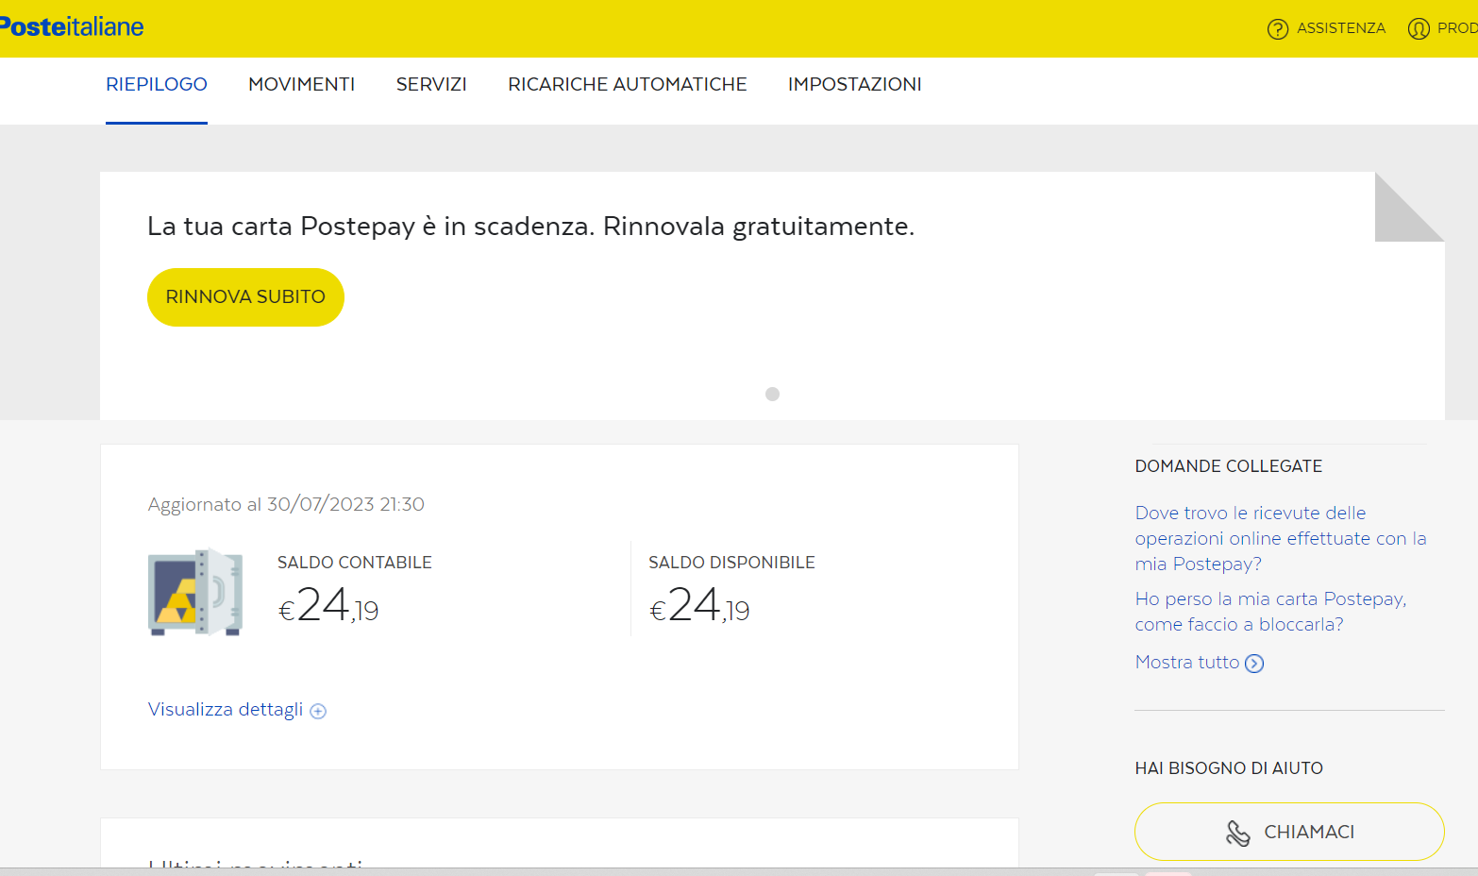Open the Impostazioni tab
The image size is (1478, 876).
pyautogui.click(x=854, y=85)
